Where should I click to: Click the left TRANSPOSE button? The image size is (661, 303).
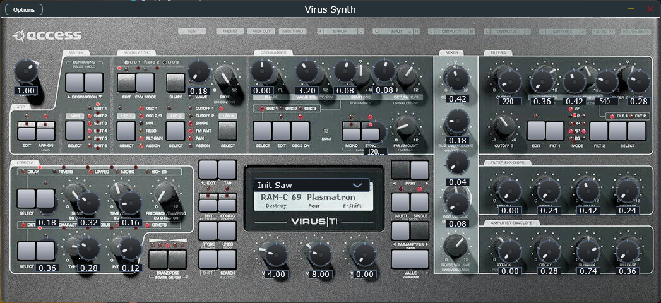pos(158,259)
